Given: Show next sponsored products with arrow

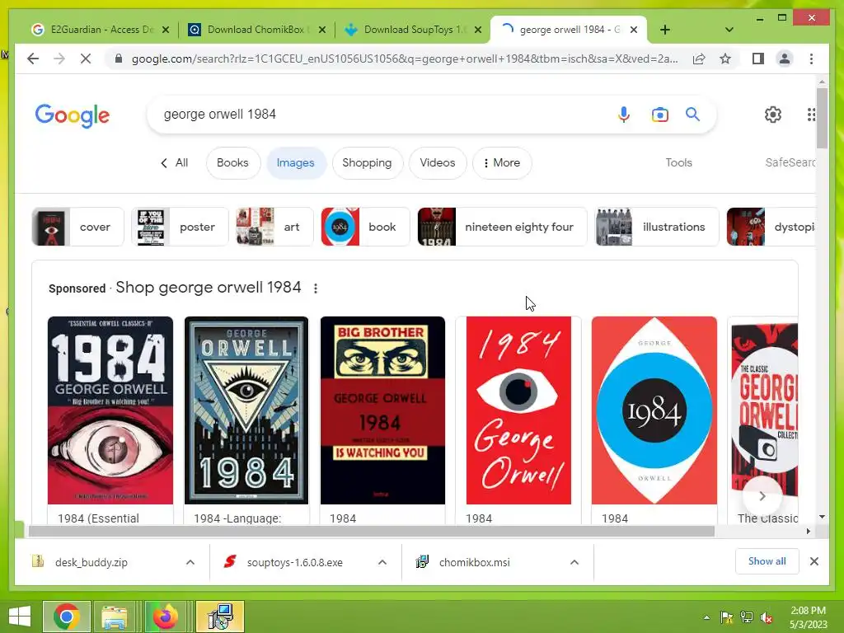Looking at the screenshot, I should [762, 495].
